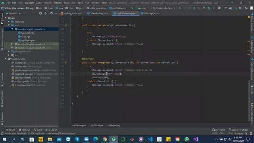
Task: Open the Flutter-Machine device dropdown
Action: point(164,8)
